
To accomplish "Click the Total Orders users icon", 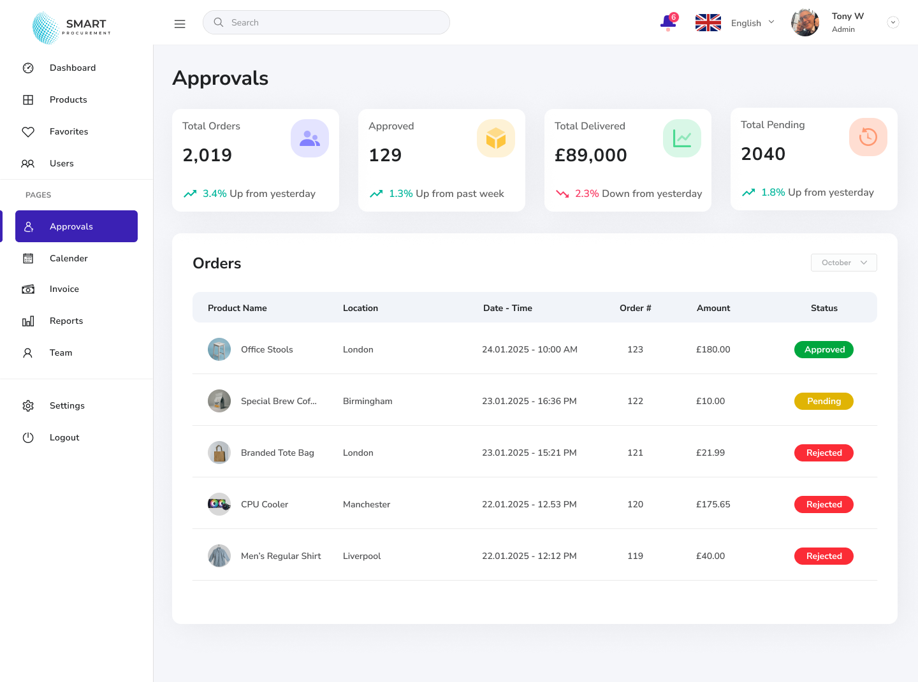I will [310, 138].
